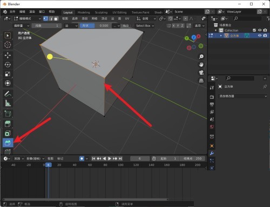Switch to the UV Editing workspace tab
Image resolution: width=270 pixels, height=207 pixels.
point(119,12)
